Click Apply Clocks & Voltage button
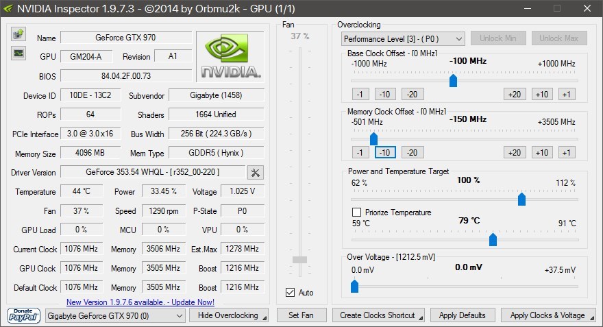The image size is (603, 327). pyautogui.click(x=548, y=315)
